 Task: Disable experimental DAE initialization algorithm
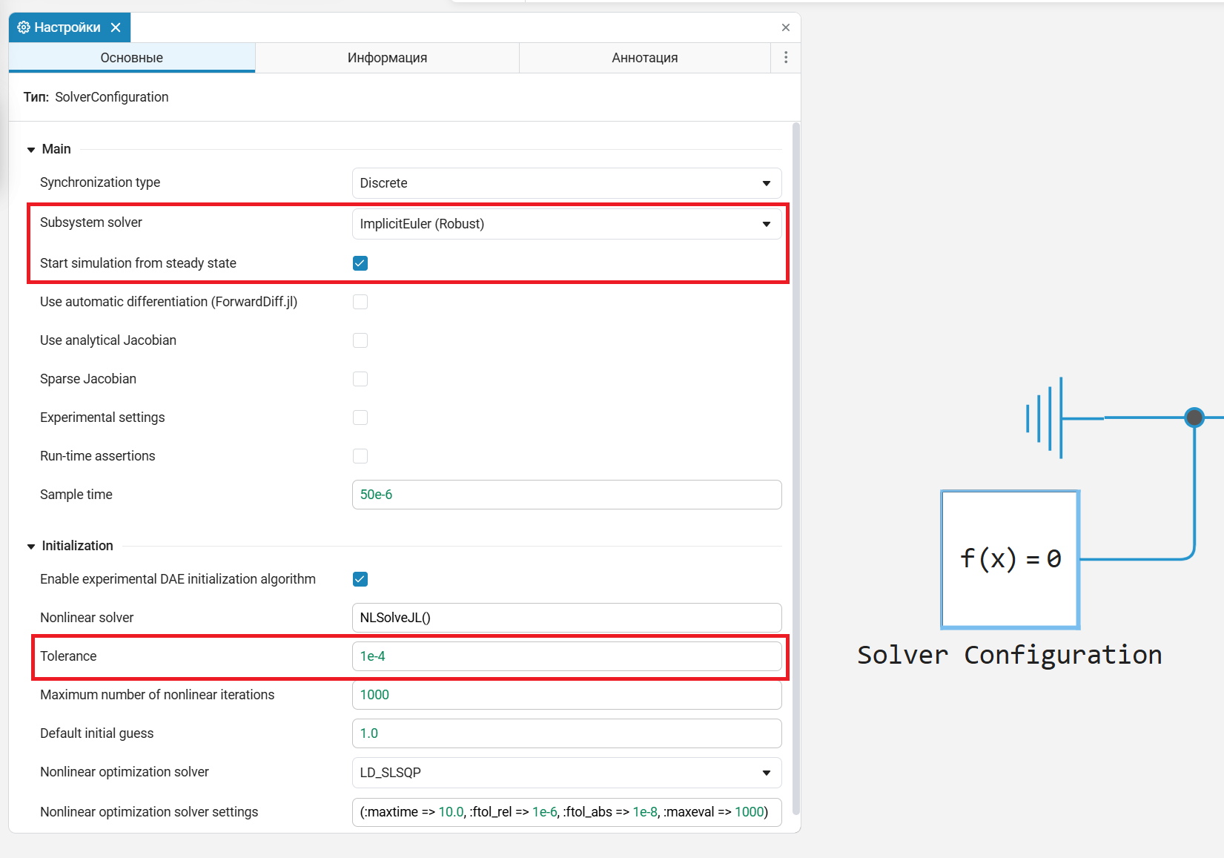(360, 579)
